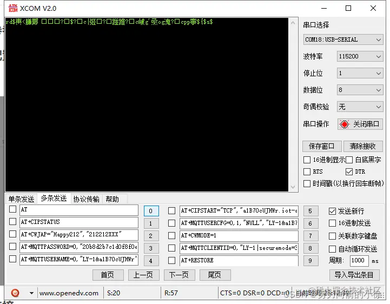Check the box beside AT+MQTTCLIENTID command
This screenshot has width=390, height=304.
[x=171, y=248]
